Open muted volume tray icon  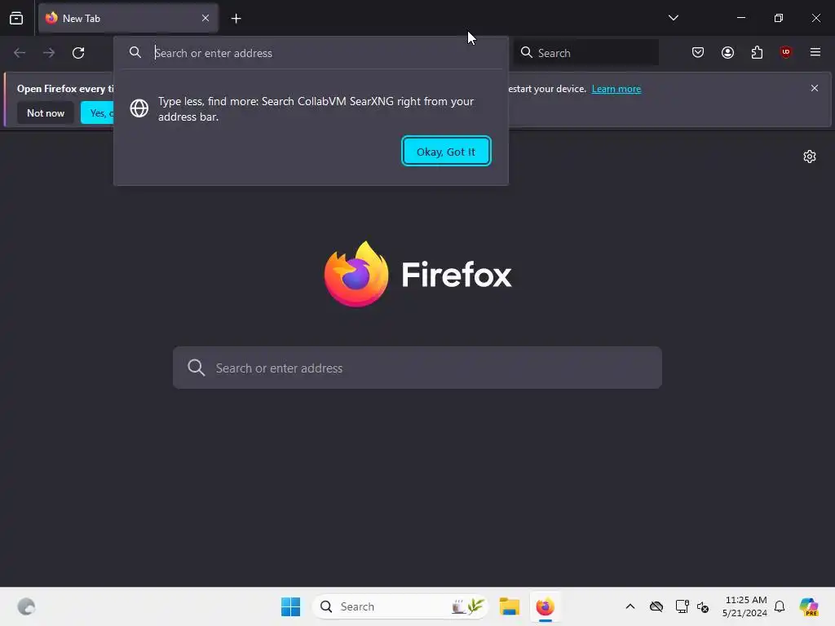(x=703, y=606)
